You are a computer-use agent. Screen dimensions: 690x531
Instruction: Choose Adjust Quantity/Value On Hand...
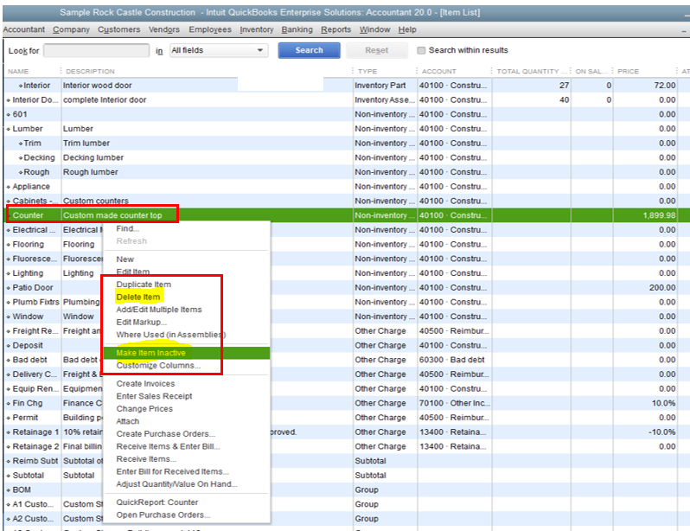(x=176, y=484)
